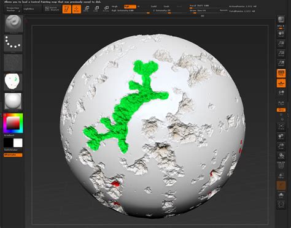Screen dimensions: 291x228
Task: Select the black secondary color swatch
Action: tap(8, 143)
